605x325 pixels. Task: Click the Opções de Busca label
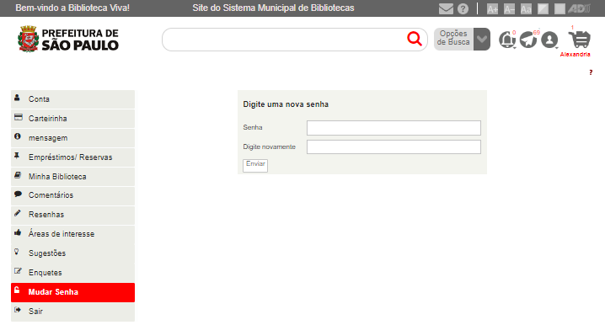point(453,38)
